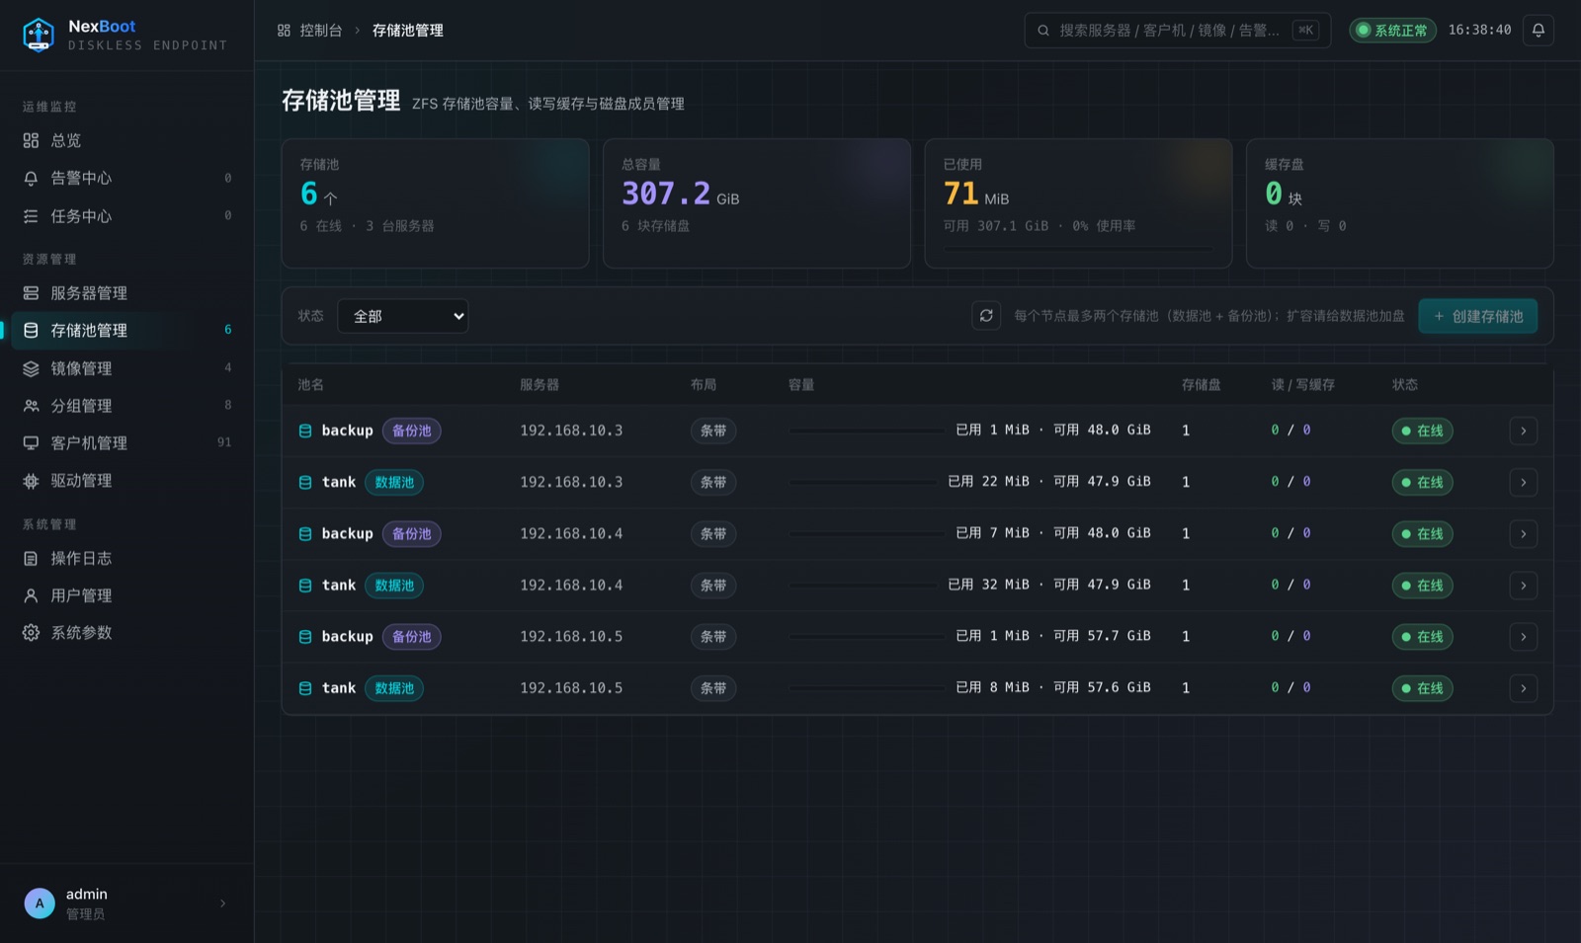Go to 总览 menu item
This screenshot has width=1581, height=943.
126,141
